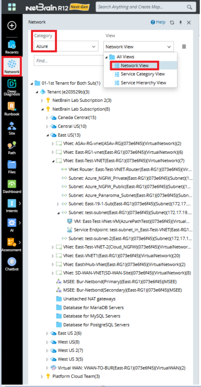Image resolution: width=201 pixels, height=387 pixels.
Task: Open Assessment in the sidebar
Action: 11,244
